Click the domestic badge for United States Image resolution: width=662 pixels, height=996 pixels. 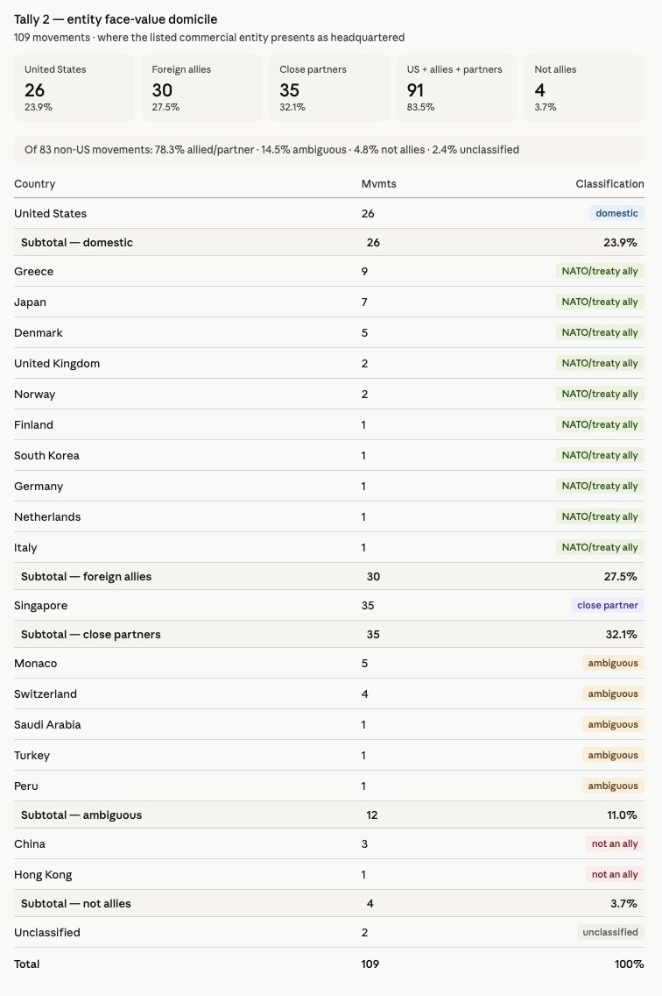pyautogui.click(x=617, y=213)
